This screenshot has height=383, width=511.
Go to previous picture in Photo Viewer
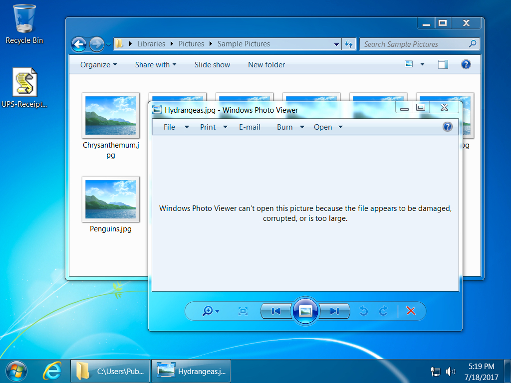(x=276, y=311)
